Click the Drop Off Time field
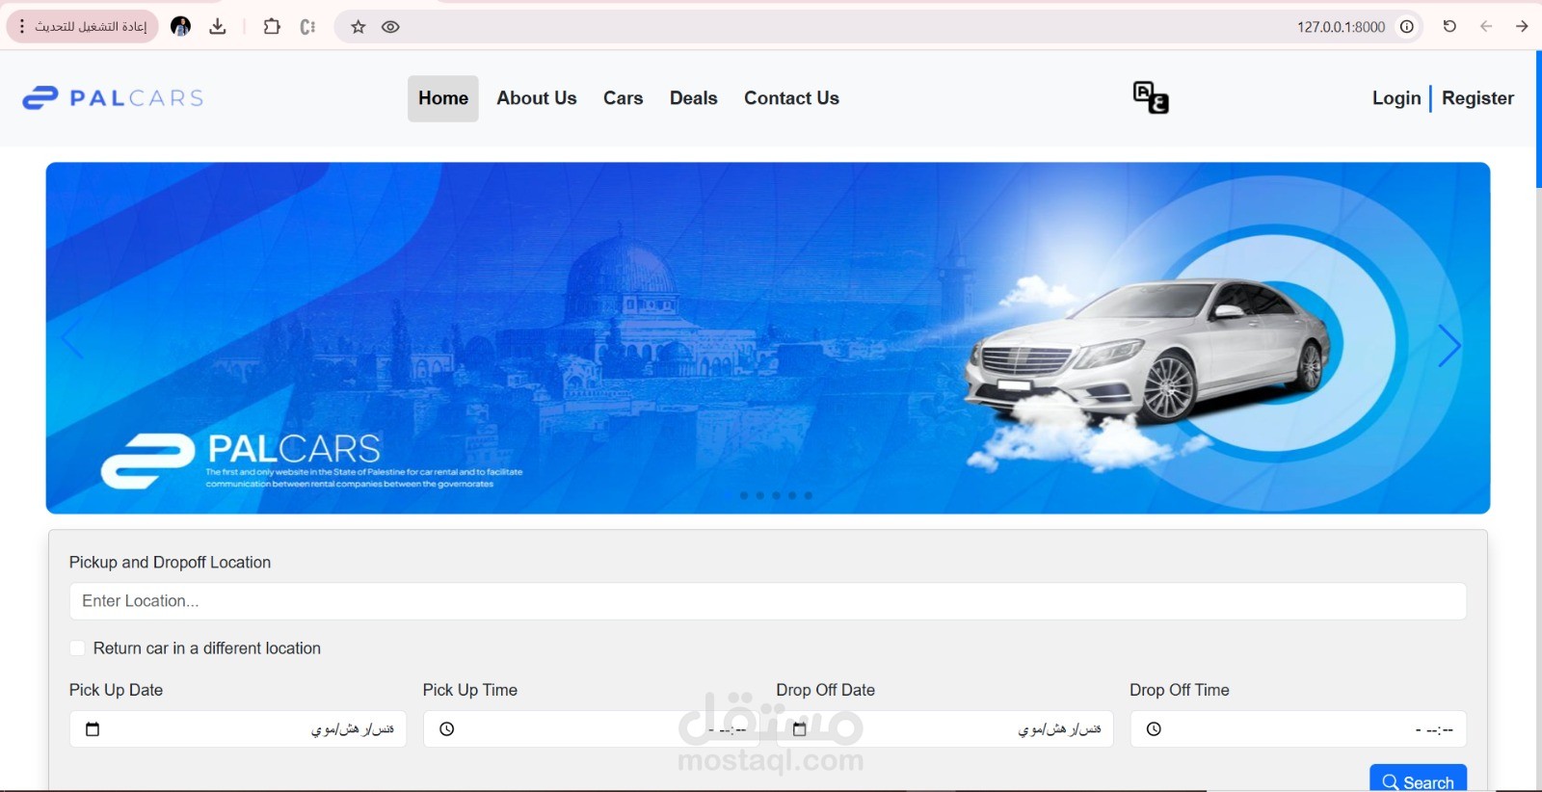Screen dimensions: 1542x792 [x=1298, y=729]
